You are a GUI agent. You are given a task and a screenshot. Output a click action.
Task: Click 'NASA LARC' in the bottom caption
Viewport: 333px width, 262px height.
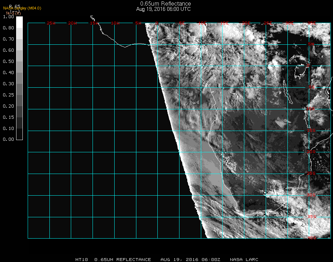coord(244,260)
